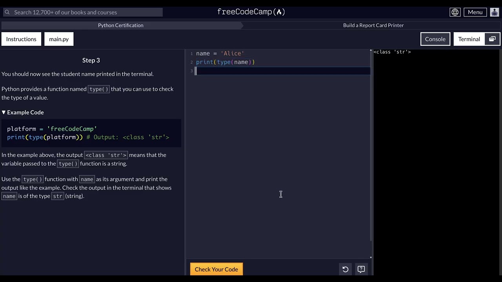This screenshot has height=282, width=502.
Task: Click the editor vertical scrollbar thumb
Action: 371,147
